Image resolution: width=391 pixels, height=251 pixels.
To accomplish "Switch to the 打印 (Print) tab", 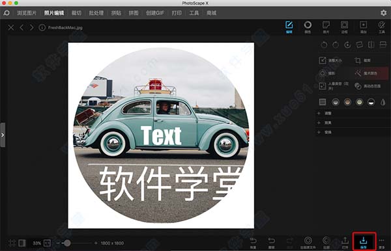I will click(177, 13).
